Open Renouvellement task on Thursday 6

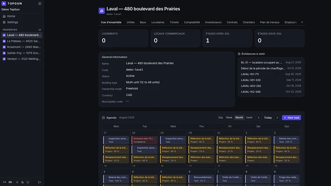pos(201,179)
